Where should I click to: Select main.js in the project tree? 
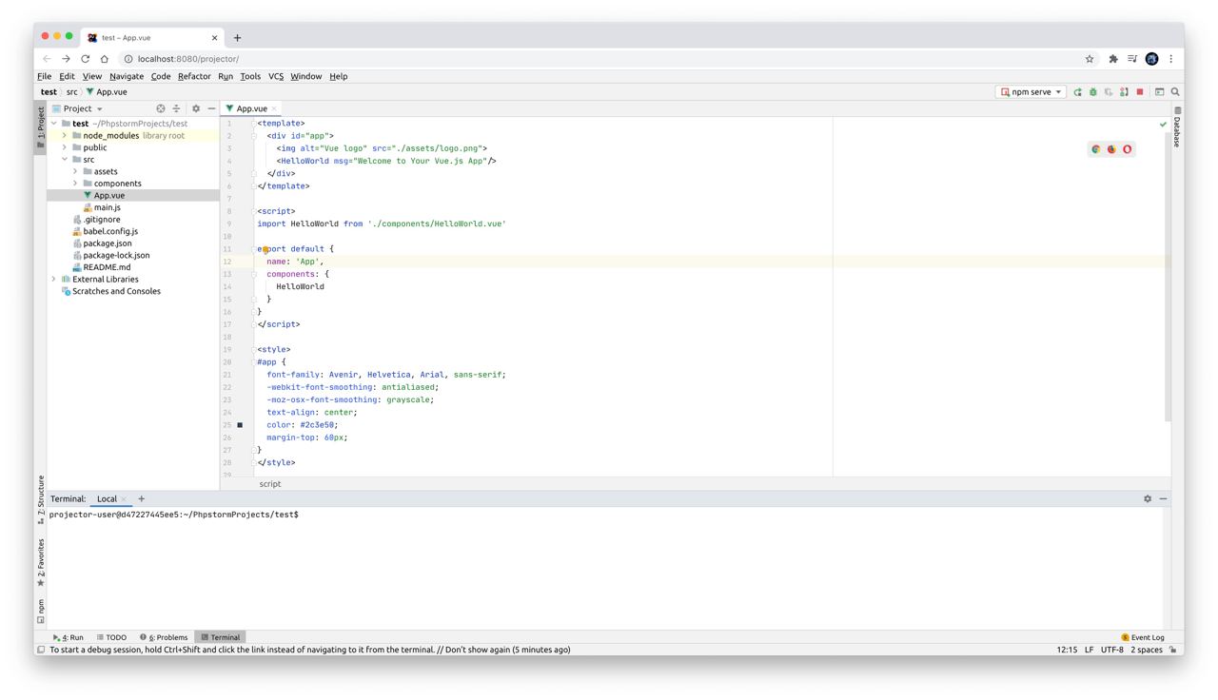(x=107, y=207)
